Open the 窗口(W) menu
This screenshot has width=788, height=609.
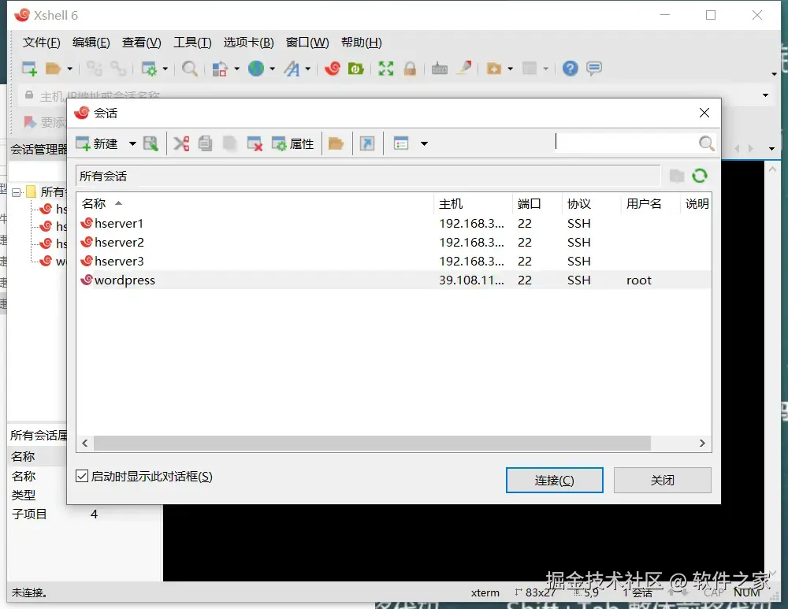(x=307, y=43)
